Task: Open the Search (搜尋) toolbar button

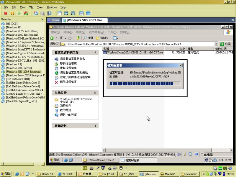Action: (88, 38)
